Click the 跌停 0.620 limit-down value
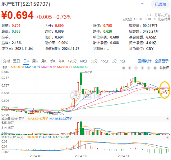 pyautogui.click(x=108, y=31)
